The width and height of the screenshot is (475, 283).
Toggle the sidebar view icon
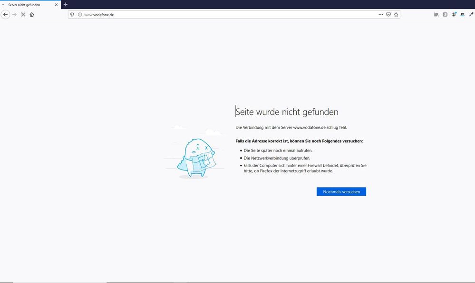point(445,15)
